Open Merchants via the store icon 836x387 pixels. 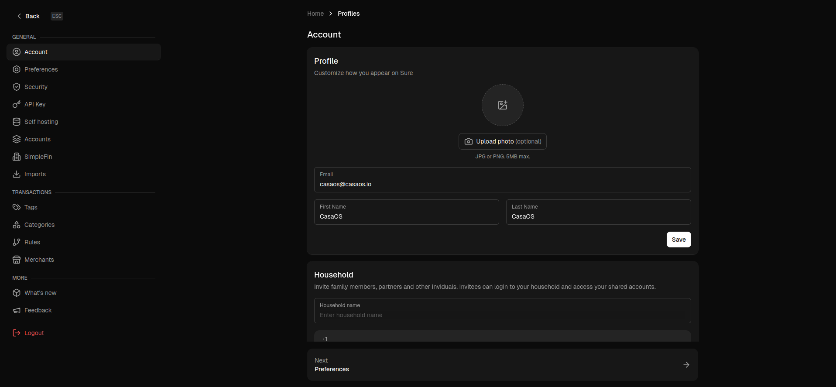point(17,260)
